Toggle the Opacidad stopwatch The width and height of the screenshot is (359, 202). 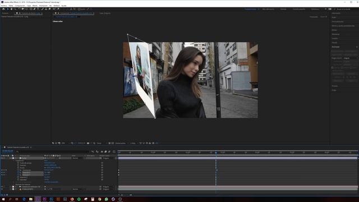pos(19,180)
